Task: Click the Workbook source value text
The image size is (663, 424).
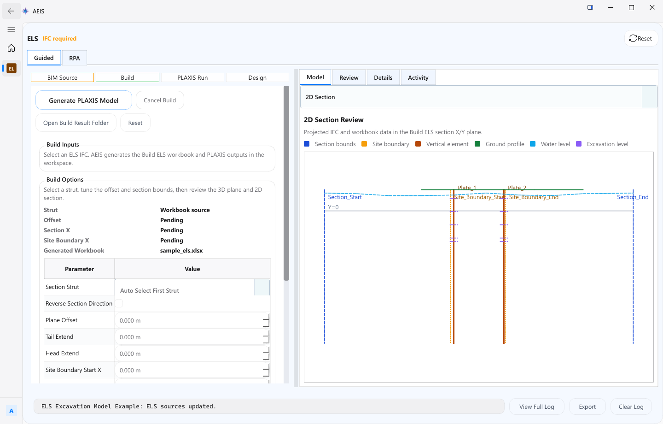Action: (185, 210)
